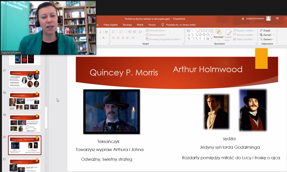Switch to the Widok tab
This screenshot has height=172, width=287.
click(140, 25)
